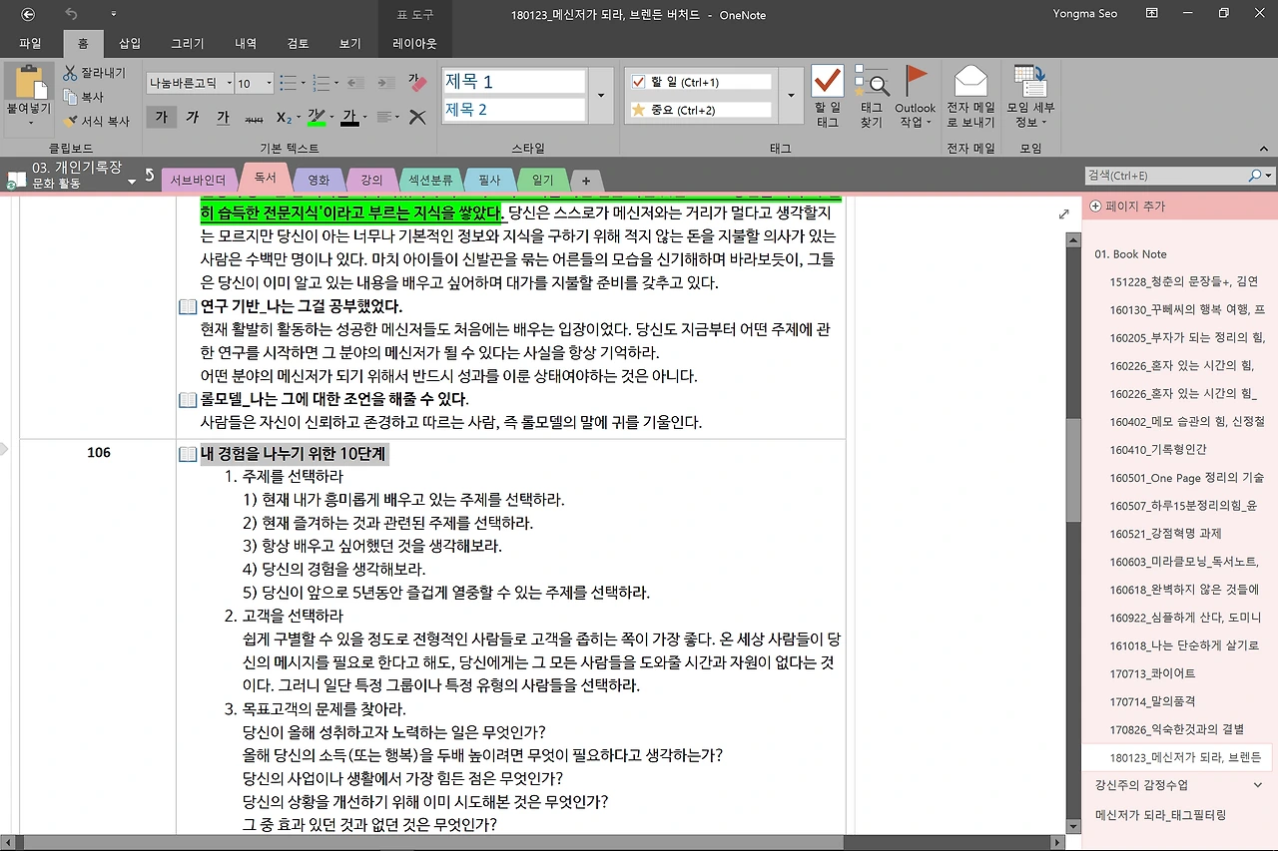Click the Outlook 작업 flag icon
Image resolution: width=1278 pixels, height=851 pixels.
915,97
